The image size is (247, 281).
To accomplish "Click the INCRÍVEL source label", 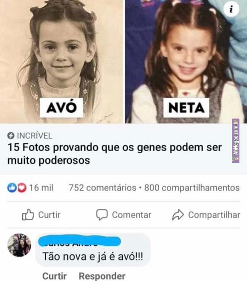I will point(35,136).
